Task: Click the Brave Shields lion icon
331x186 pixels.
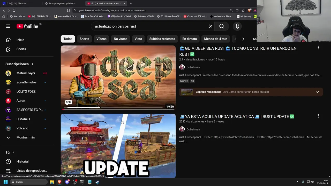Action: [249, 10]
